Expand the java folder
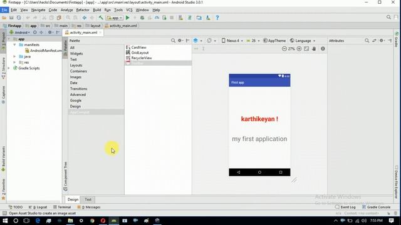This screenshot has height=225, width=401. 14,56
